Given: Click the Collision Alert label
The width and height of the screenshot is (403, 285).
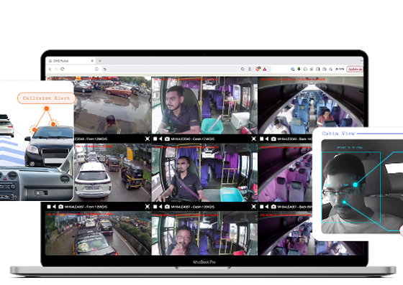Looking at the screenshot, I should coord(46,98).
